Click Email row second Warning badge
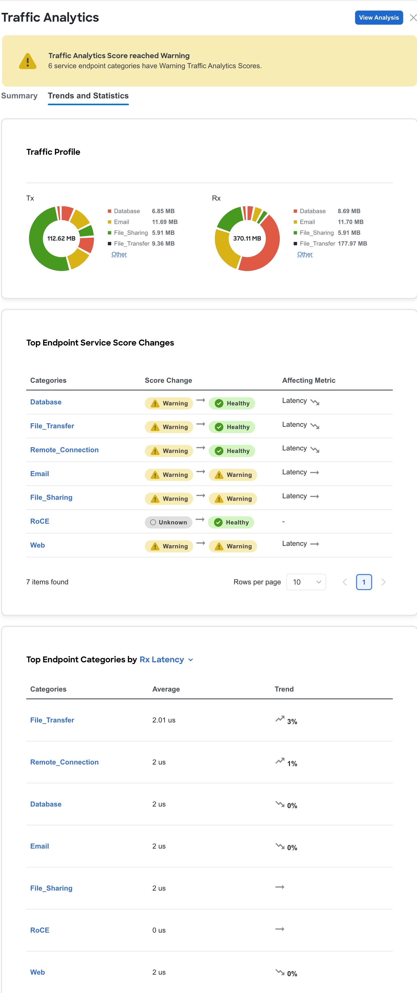Image resolution: width=417 pixels, height=993 pixels. point(233,475)
